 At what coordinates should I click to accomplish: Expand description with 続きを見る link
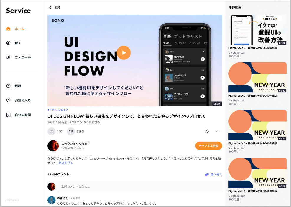(66, 163)
